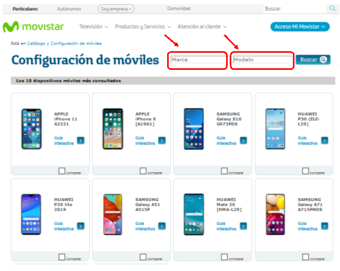
Task: Expand Productos y Servicios menu
Action: coord(143,27)
